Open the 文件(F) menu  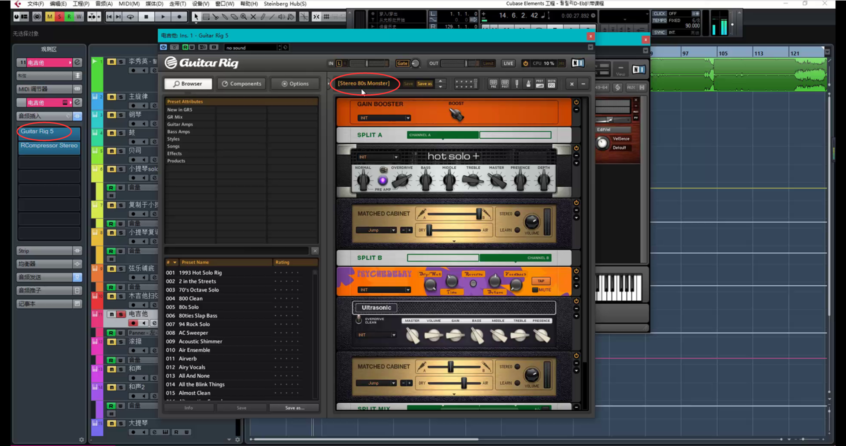click(35, 4)
